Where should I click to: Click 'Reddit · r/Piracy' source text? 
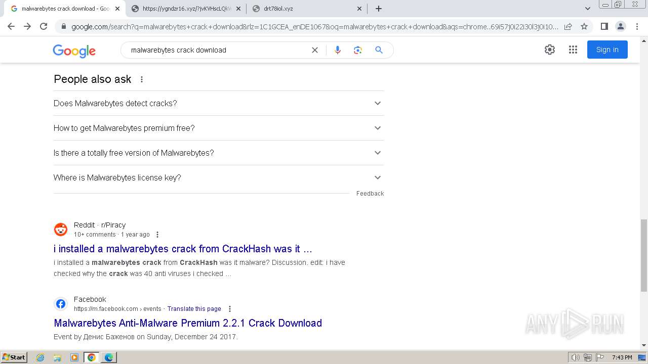pyautogui.click(x=100, y=225)
